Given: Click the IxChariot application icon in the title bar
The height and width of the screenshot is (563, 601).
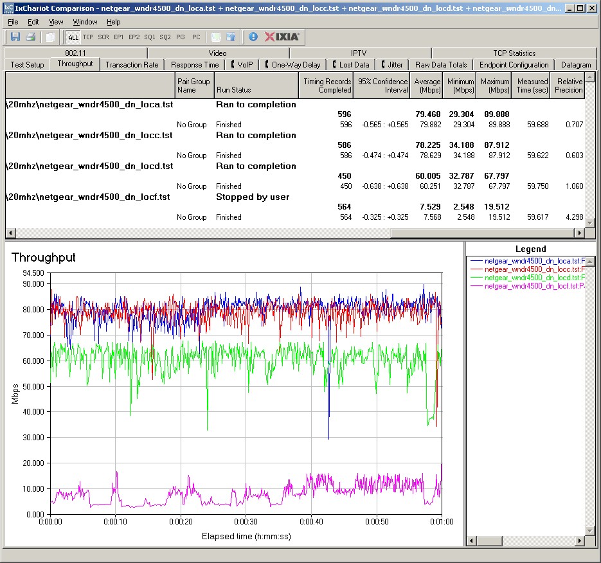Looking at the screenshot, I should 8,8.
